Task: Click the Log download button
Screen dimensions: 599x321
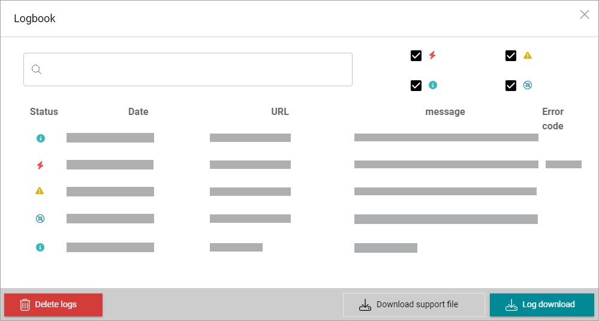Action: pyautogui.click(x=541, y=305)
